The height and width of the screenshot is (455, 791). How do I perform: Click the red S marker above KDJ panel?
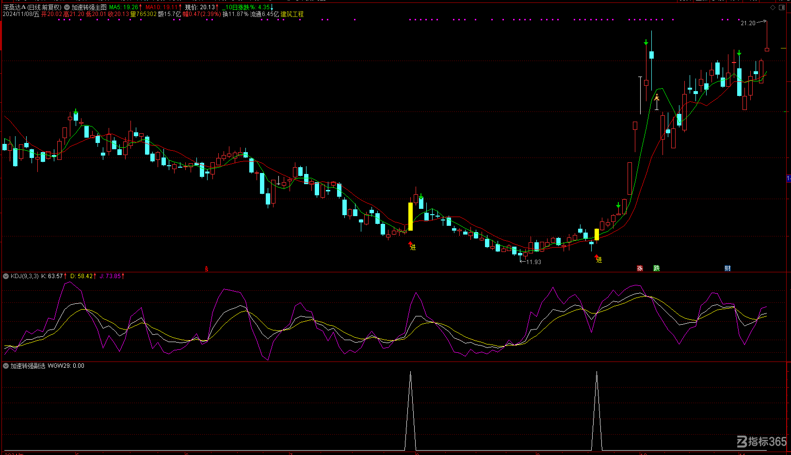(206, 268)
